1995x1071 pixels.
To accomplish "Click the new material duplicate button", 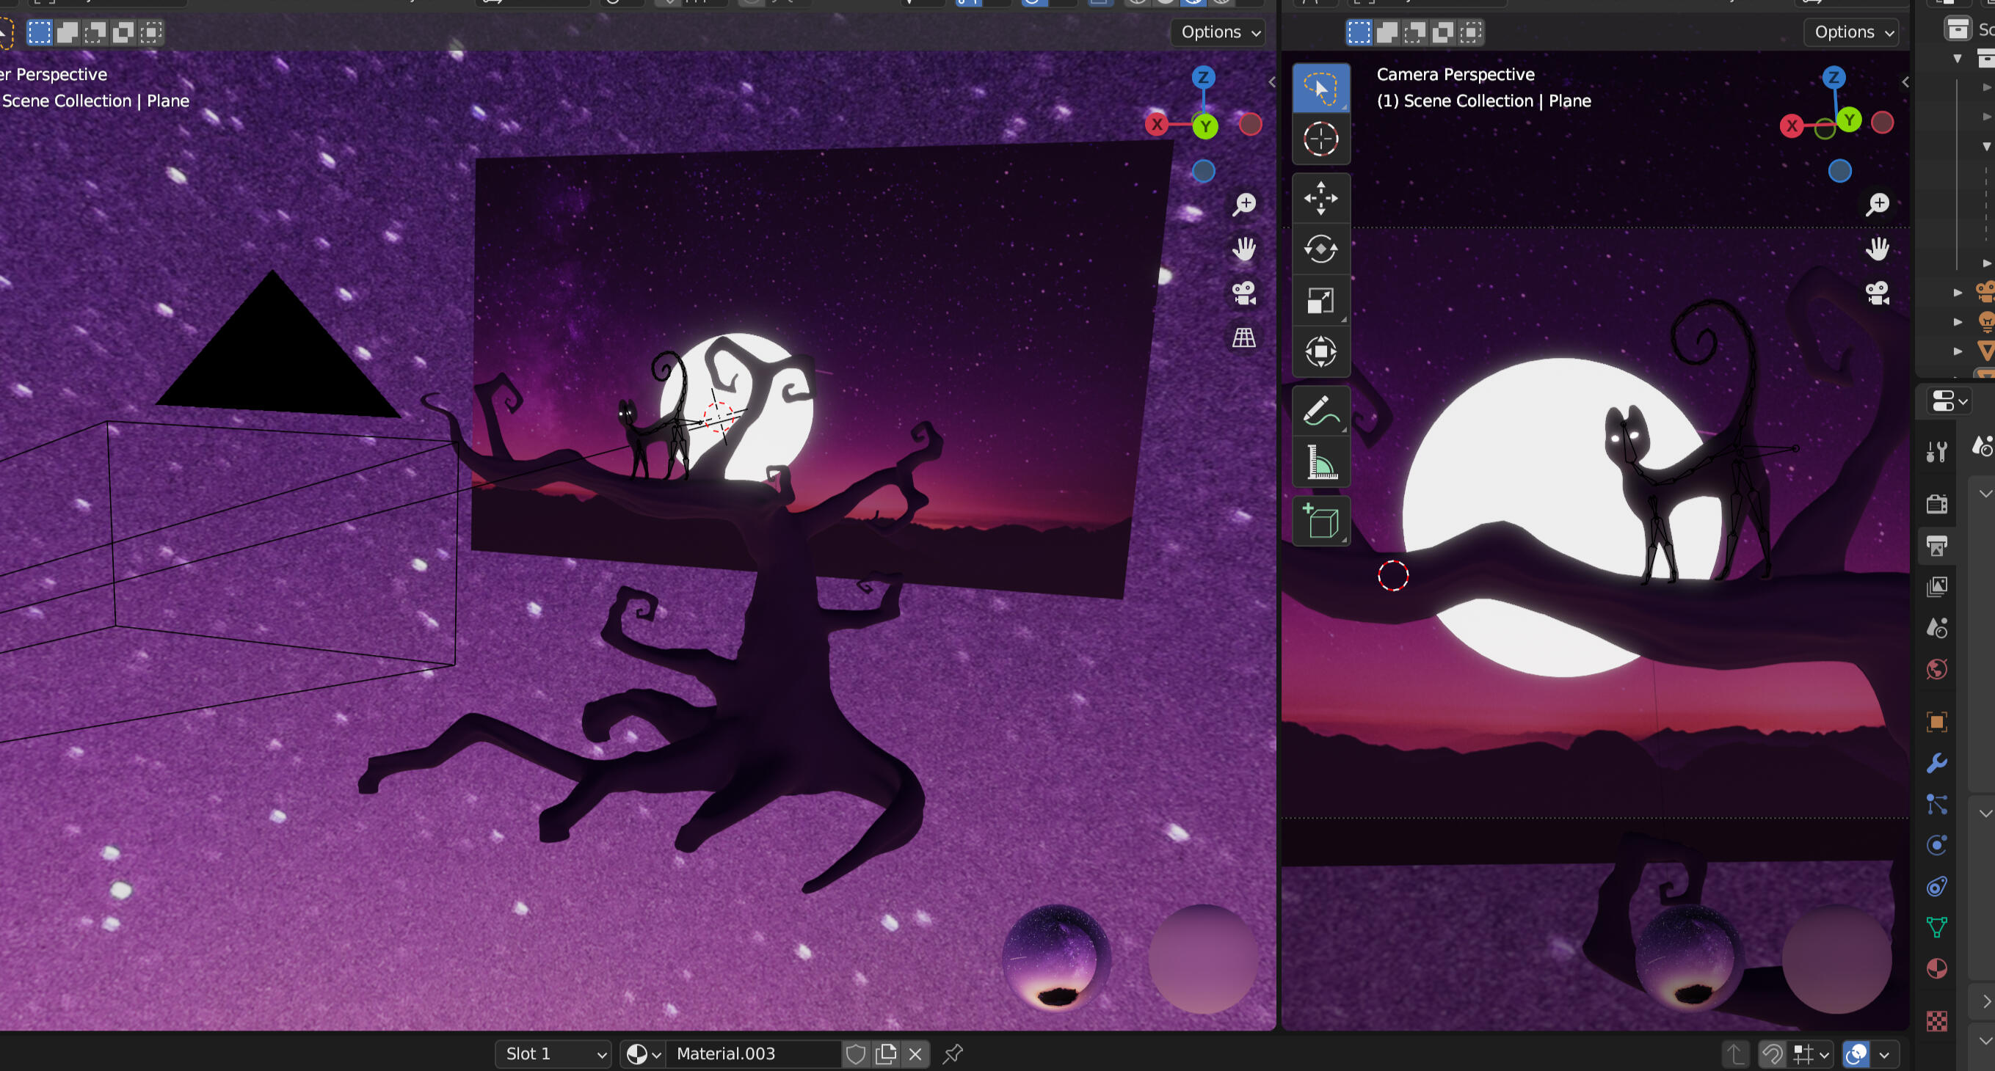I will (885, 1053).
